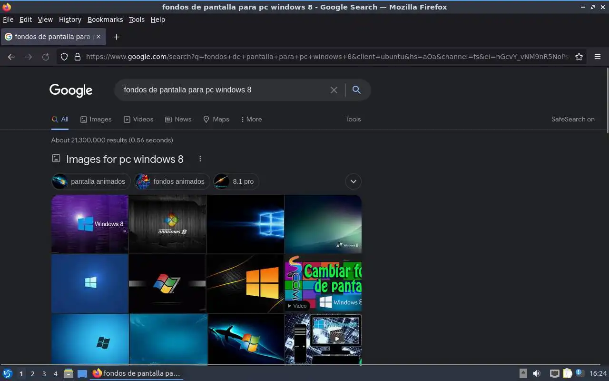Select the 'fondos animados' suggestion chip

pyautogui.click(x=172, y=181)
